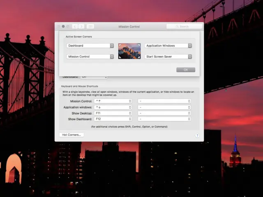Open Show Desktop mouse shortcut dropdown
263x197 pixels.
click(x=164, y=113)
